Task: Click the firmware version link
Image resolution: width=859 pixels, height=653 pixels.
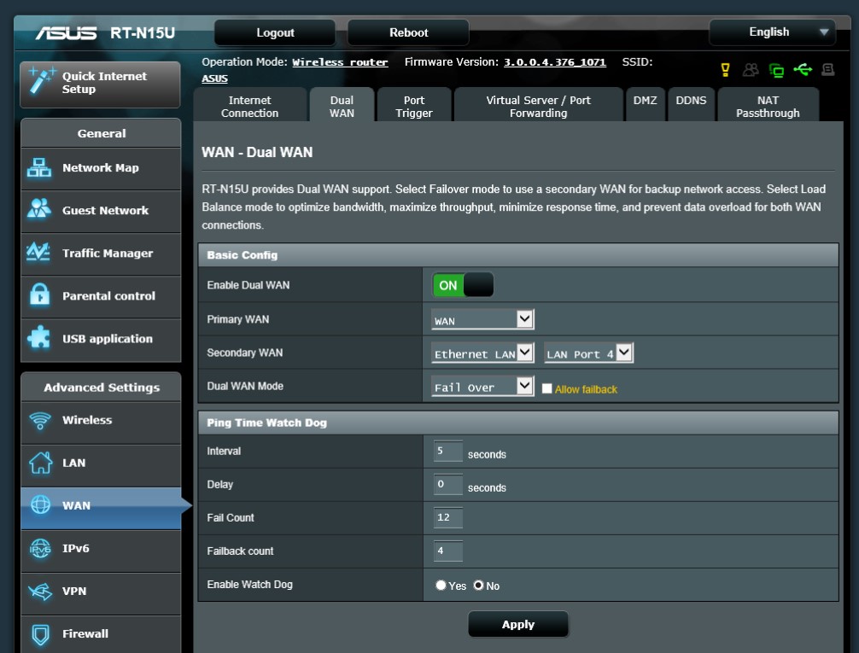Action: click(554, 62)
